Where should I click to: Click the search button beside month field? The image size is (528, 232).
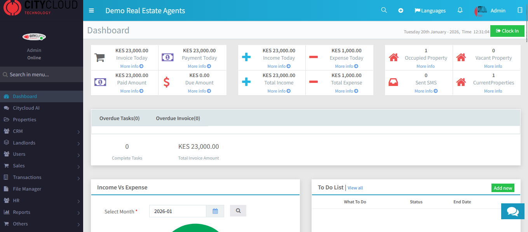coord(238,211)
